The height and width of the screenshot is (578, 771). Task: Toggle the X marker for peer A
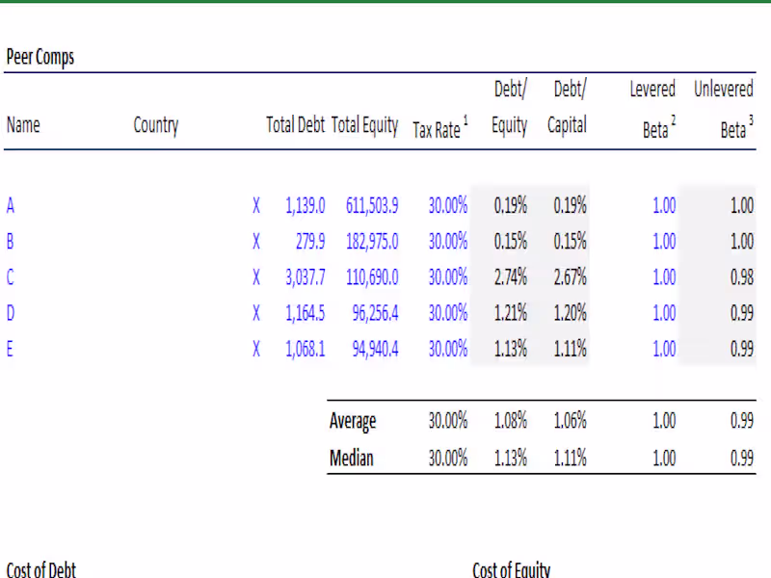pyautogui.click(x=255, y=205)
